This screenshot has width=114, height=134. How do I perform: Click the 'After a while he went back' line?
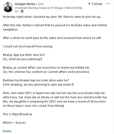(x=52, y=38)
